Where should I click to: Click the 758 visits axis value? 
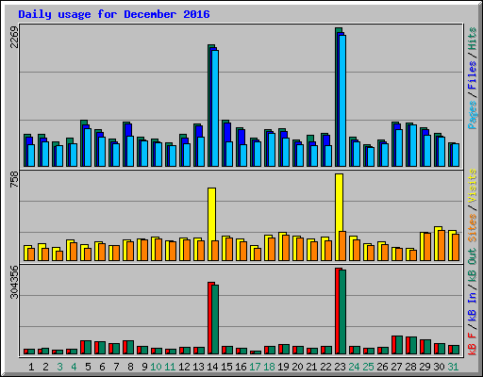point(14,180)
